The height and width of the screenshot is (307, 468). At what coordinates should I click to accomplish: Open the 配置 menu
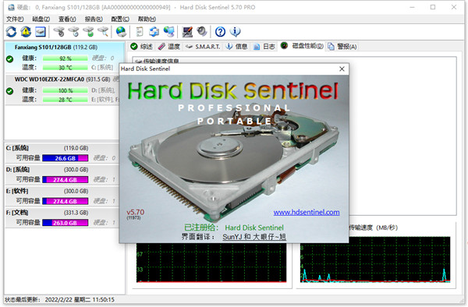pyautogui.click(x=120, y=19)
